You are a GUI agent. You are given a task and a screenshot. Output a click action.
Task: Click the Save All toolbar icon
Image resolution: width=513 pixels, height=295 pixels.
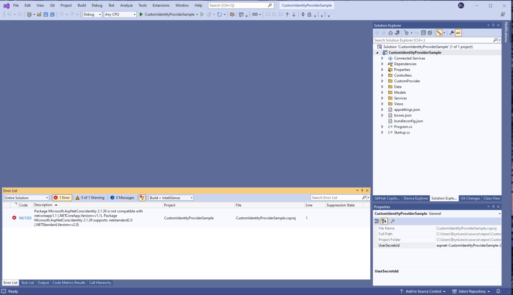point(52,15)
